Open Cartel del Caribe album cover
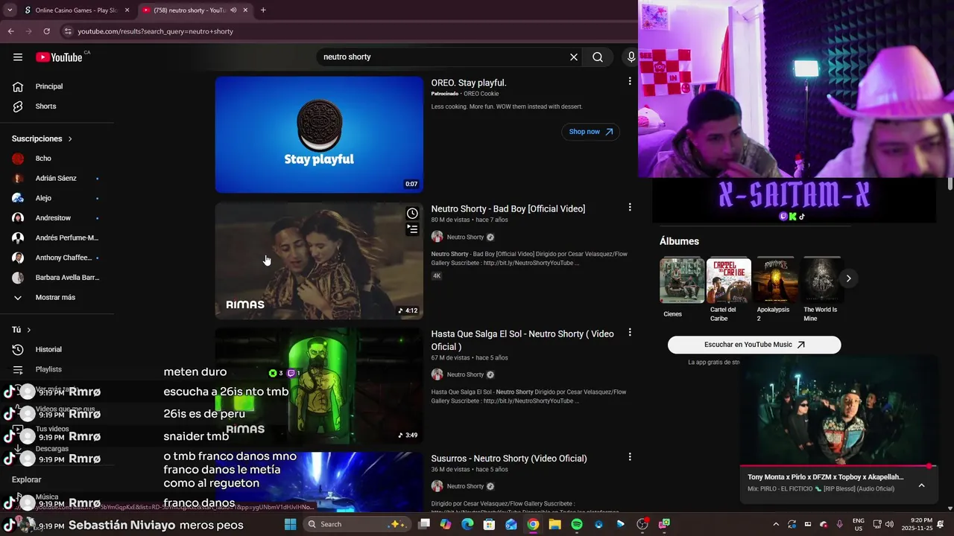Image resolution: width=954 pixels, height=536 pixels. click(729, 280)
